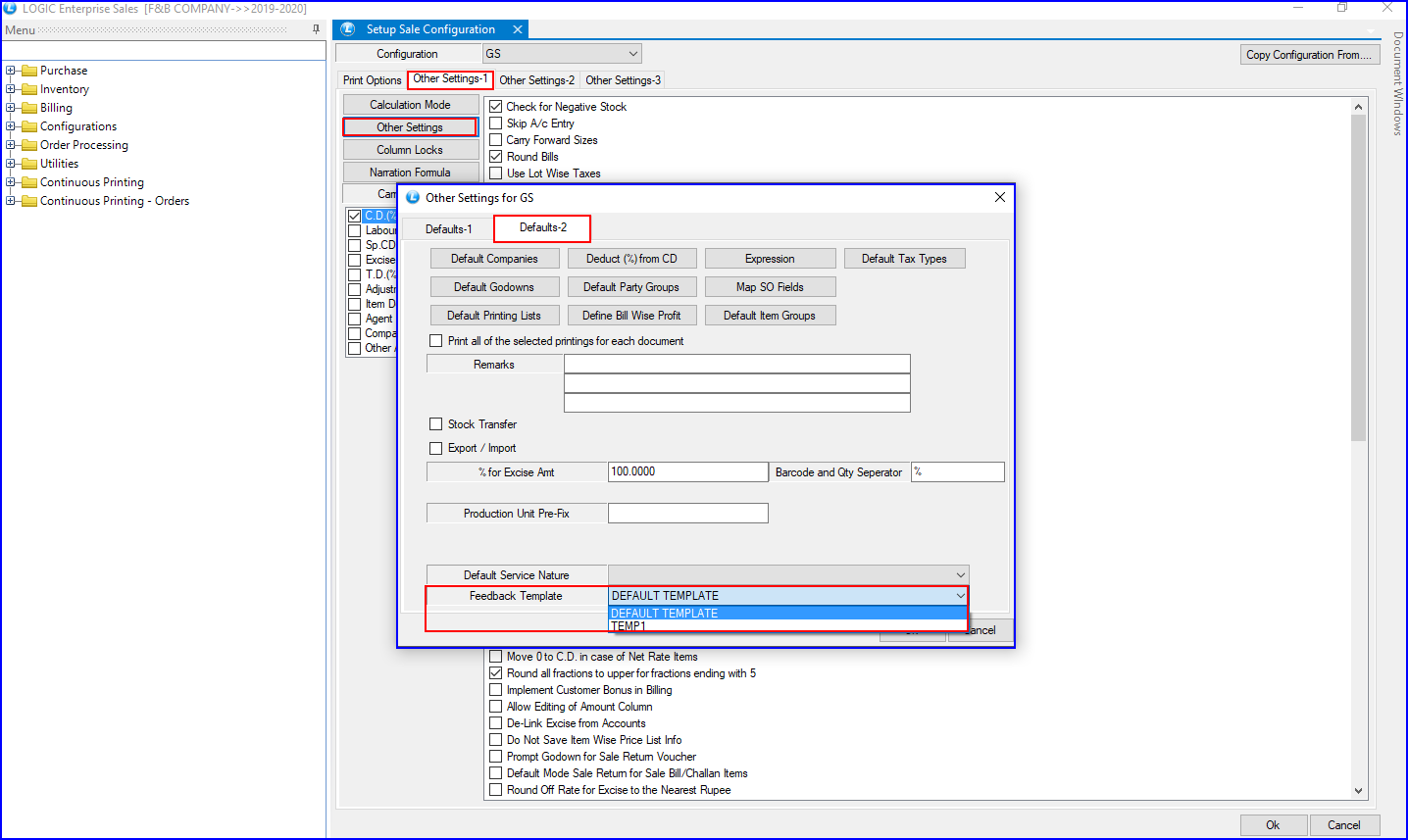Enable the Stock Transfer checkbox
The width and height of the screenshot is (1408, 840).
pyautogui.click(x=436, y=424)
